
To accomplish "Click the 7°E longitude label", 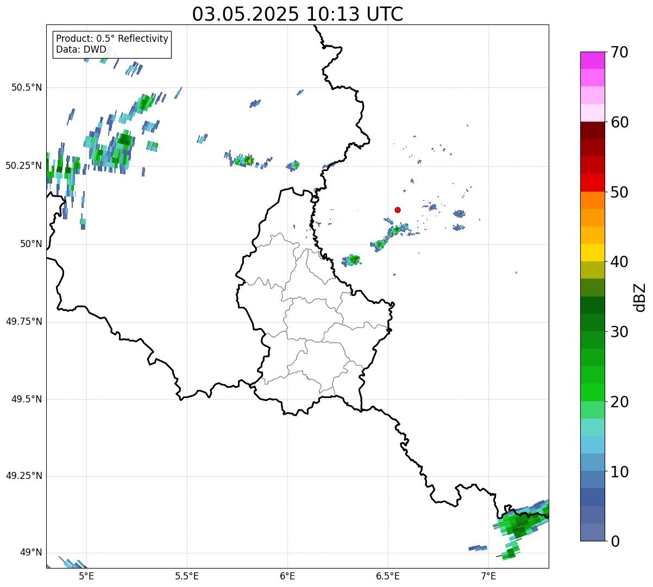I will click(488, 576).
